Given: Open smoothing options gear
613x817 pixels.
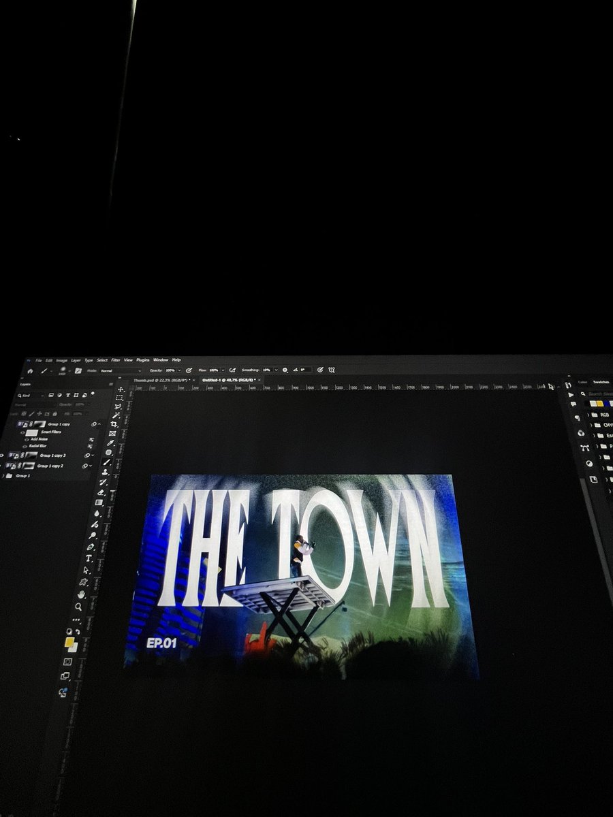Looking at the screenshot, I should pyautogui.click(x=285, y=370).
